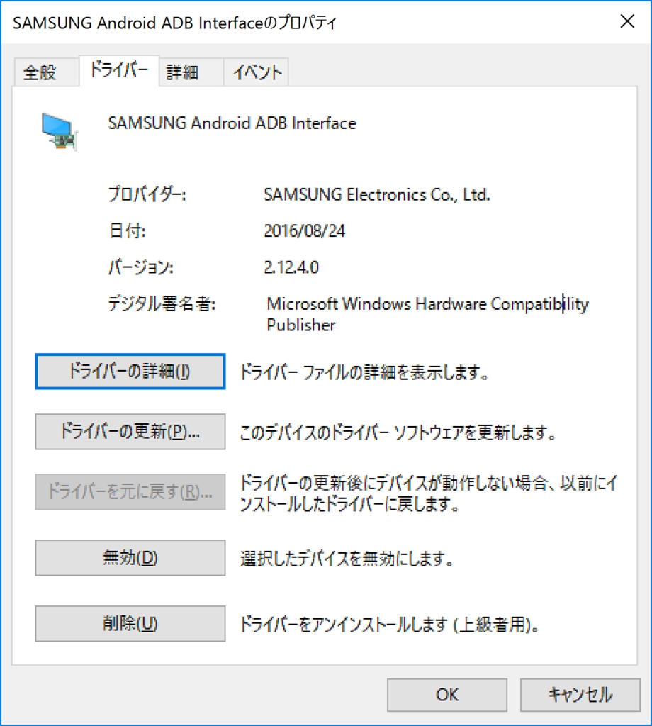Image resolution: width=652 pixels, height=726 pixels.
Task: Click the device name SAMSUNG Android ADB Interface
Action: tap(232, 123)
